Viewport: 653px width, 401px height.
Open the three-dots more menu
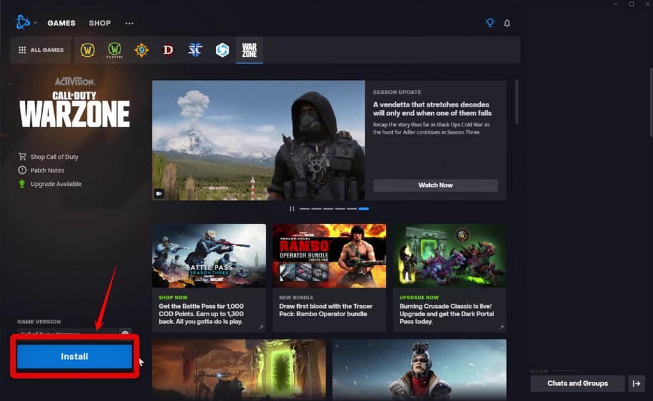pos(129,24)
